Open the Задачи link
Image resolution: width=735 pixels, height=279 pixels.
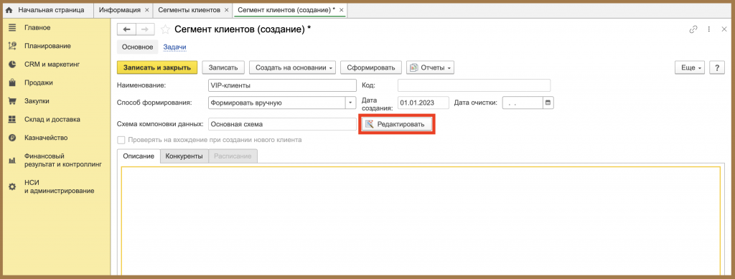click(x=175, y=47)
